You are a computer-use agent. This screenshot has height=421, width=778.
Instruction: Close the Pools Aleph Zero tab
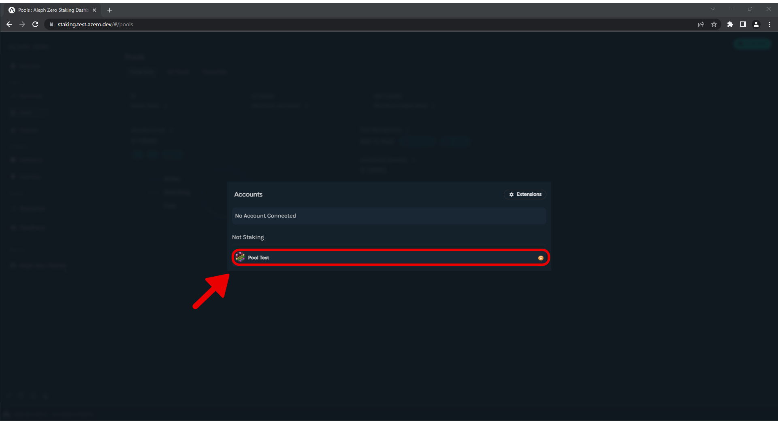click(x=94, y=10)
